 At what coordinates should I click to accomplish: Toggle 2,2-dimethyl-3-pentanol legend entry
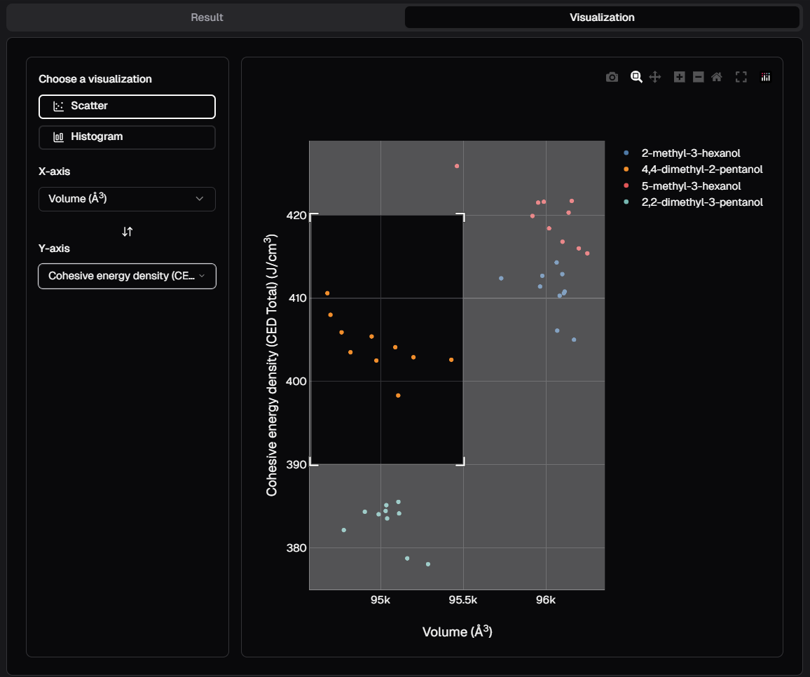click(701, 202)
